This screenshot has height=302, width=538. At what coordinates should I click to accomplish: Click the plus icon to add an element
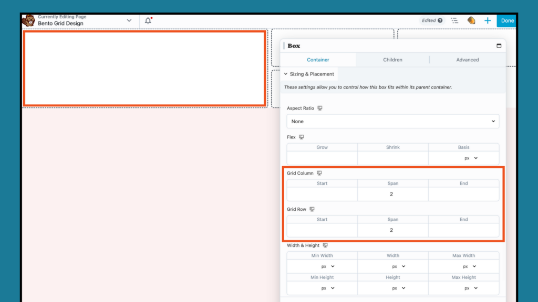488,20
